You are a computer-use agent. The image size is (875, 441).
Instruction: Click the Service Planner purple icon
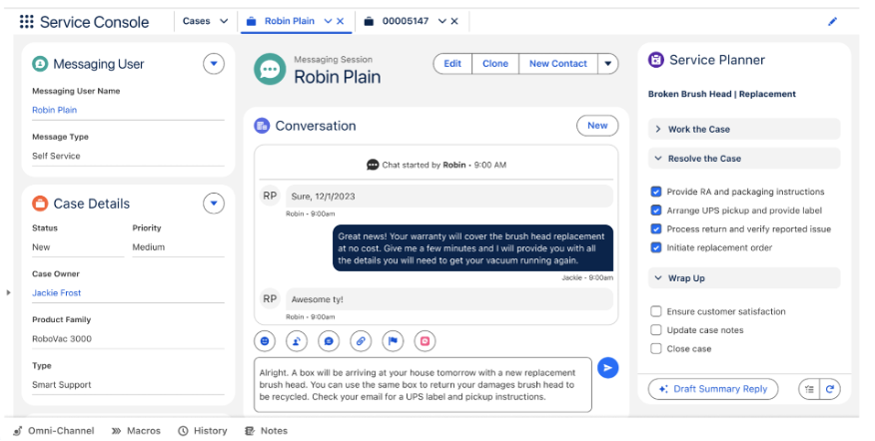click(x=655, y=60)
